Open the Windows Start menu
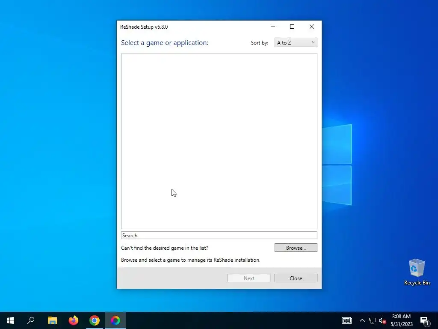The height and width of the screenshot is (329, 438). [x=10, y=320]
